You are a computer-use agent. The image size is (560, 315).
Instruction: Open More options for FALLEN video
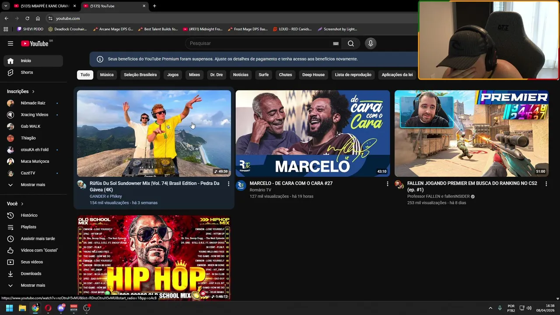point(546,184)
